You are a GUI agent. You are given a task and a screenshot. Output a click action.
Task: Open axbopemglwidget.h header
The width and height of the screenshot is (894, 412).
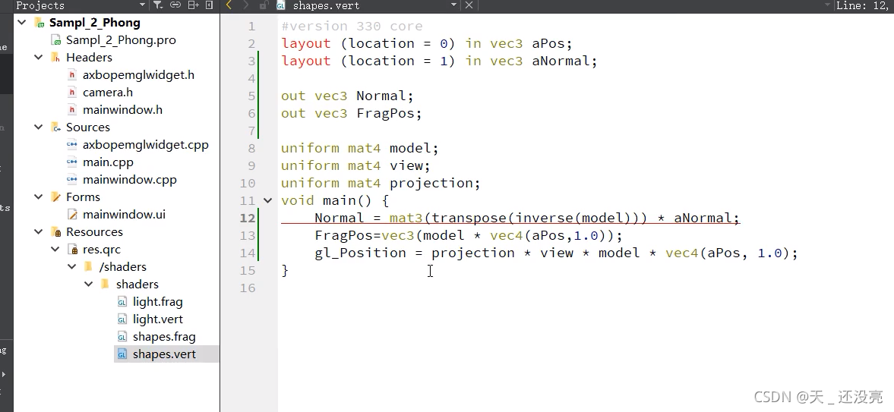138,74
